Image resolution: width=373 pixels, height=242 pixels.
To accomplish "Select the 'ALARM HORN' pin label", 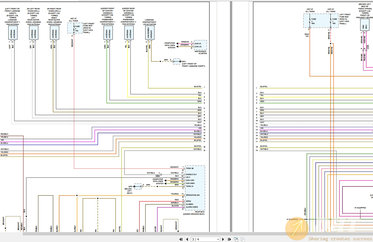I will (x=192, y=207).
